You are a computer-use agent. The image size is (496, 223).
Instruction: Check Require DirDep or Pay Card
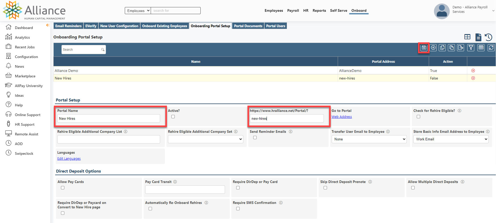[238, 188]
